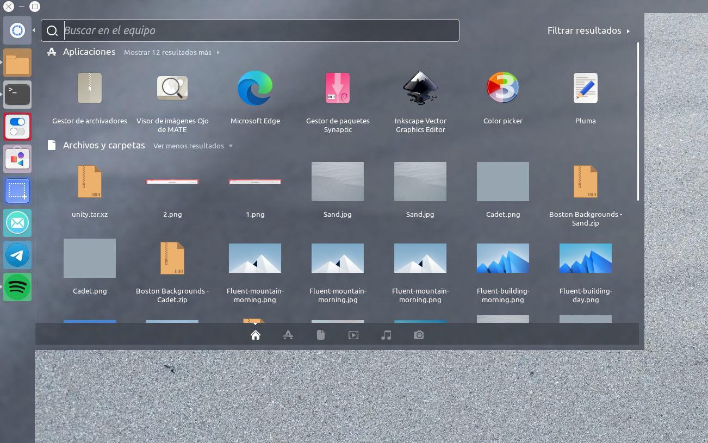Open Microsoft Edge from results
This screenshot has height=443, width=708.
(255, 88)
